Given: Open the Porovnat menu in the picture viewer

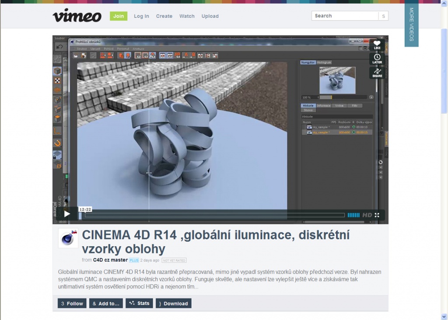Looking at the screenshot, I should [x=123, y=49].
